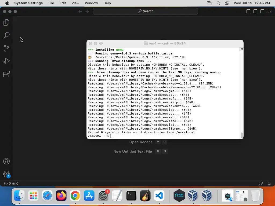275x206 pixels.
Task: Click the 'Installing qemu' line in Terminal
Action: [106, 50]
